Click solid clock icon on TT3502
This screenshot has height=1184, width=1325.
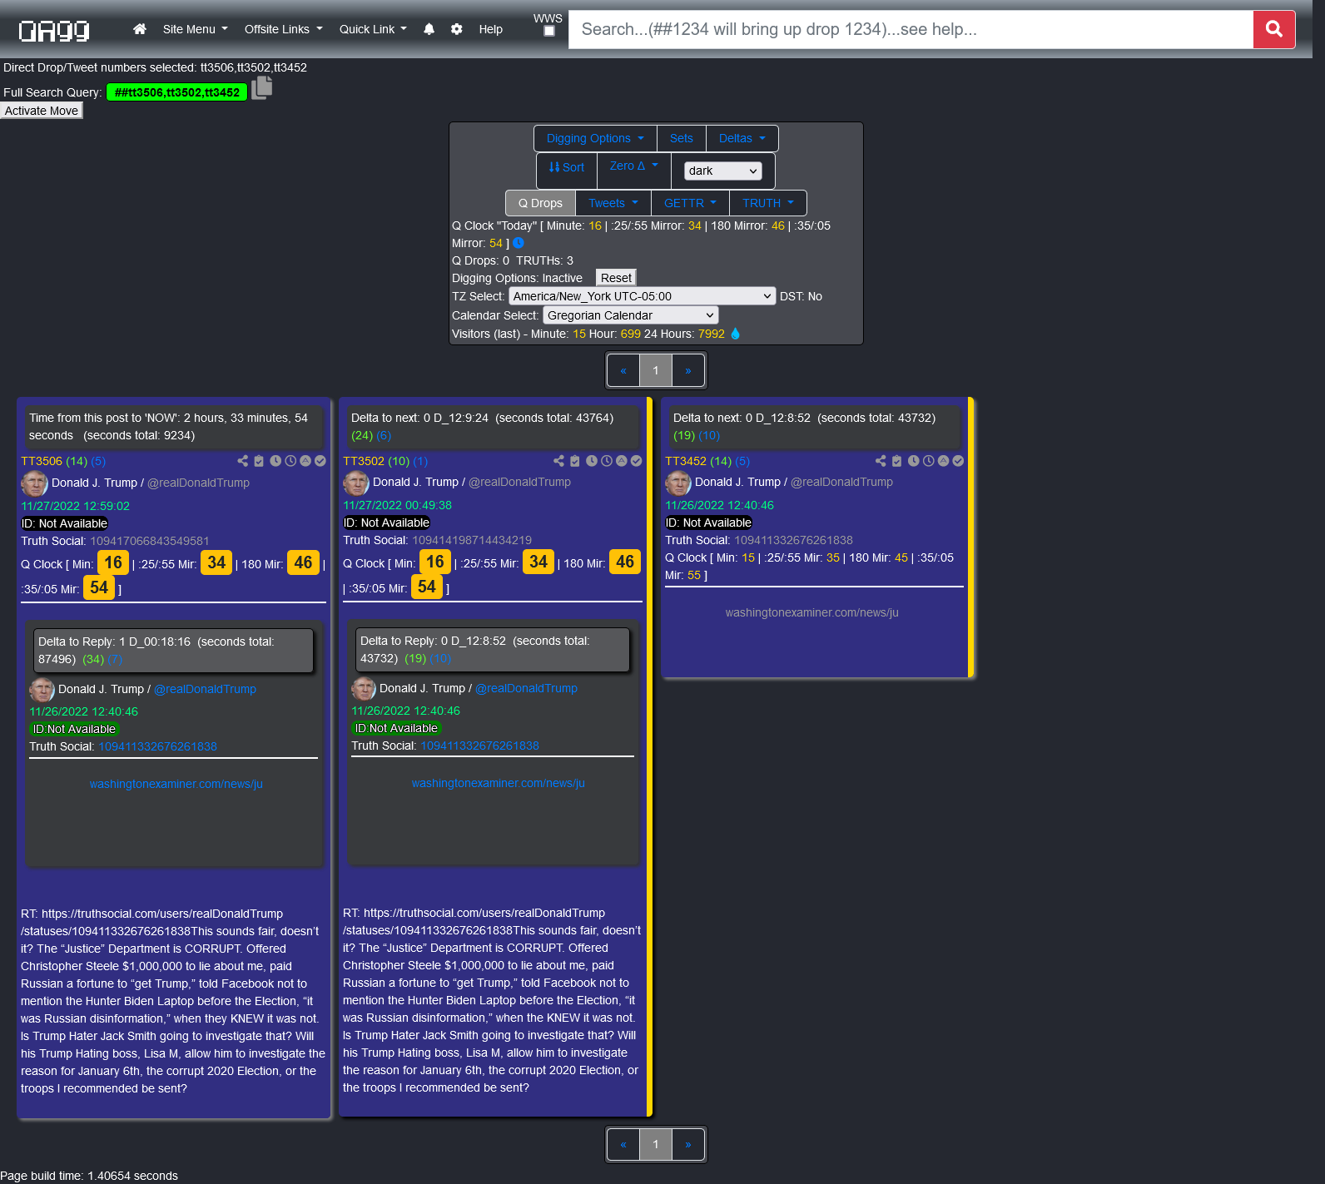click(x=592, y=461)
